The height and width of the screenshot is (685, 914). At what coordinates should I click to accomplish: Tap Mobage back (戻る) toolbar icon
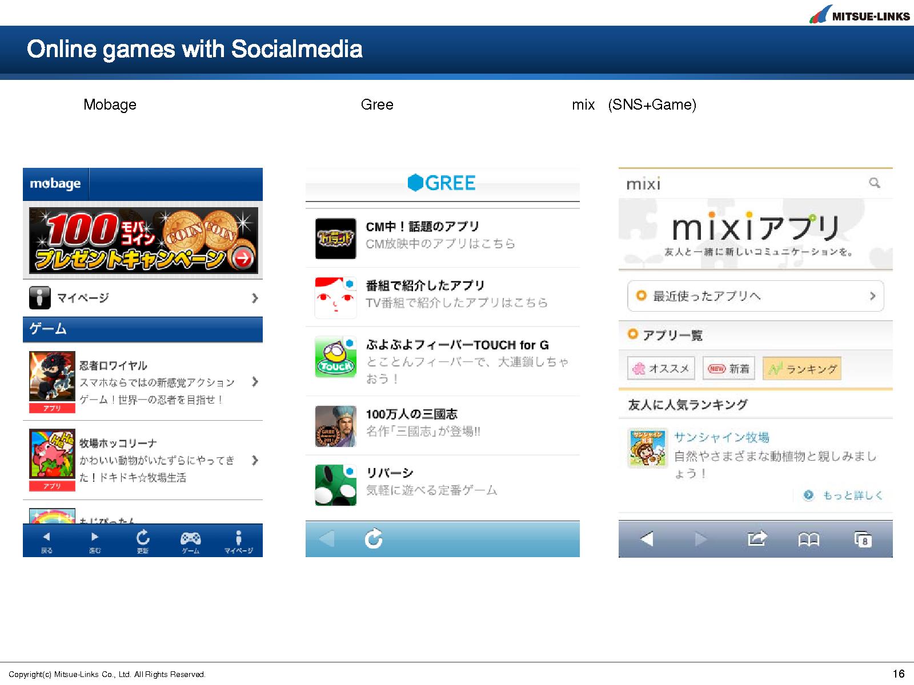(47, 541)
